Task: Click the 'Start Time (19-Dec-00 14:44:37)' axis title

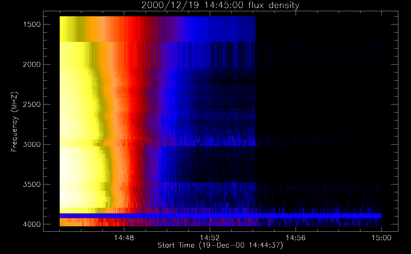Action: tap(220, 245)
